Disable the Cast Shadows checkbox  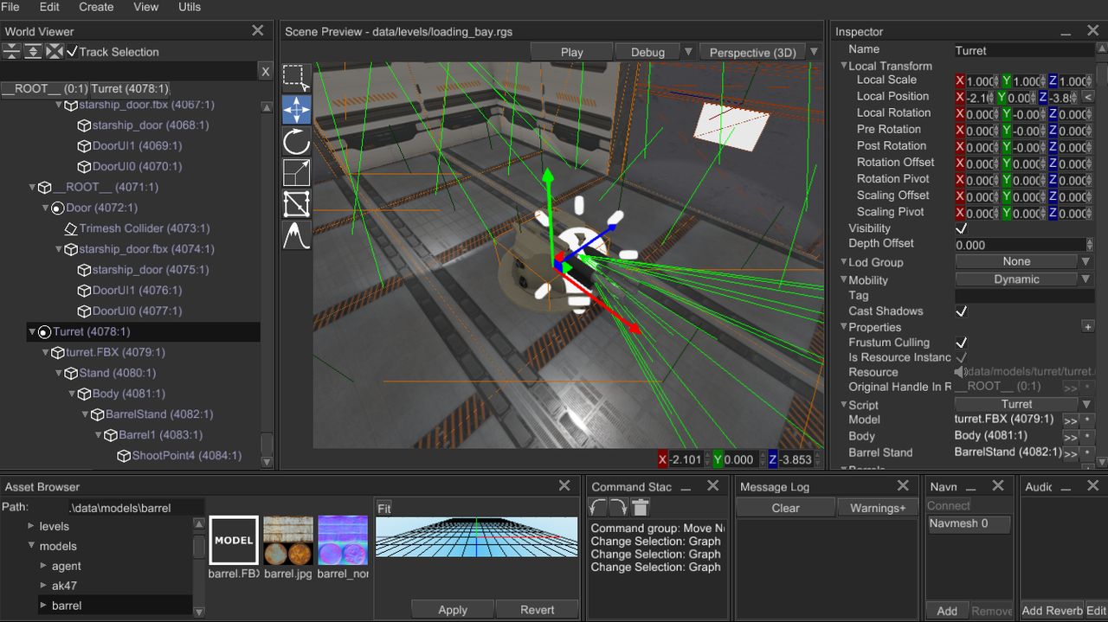point(961,311)
